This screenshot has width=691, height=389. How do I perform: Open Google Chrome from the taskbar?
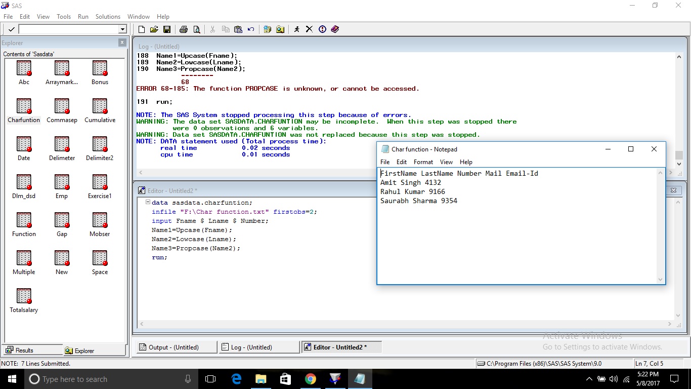[311, 379]
